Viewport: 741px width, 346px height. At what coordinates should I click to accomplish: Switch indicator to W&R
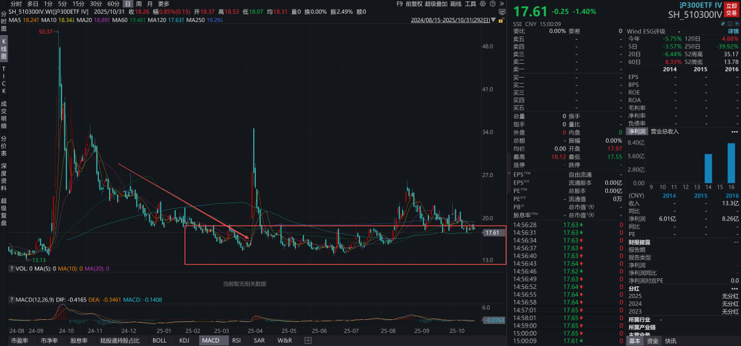[x=285, y=341]
